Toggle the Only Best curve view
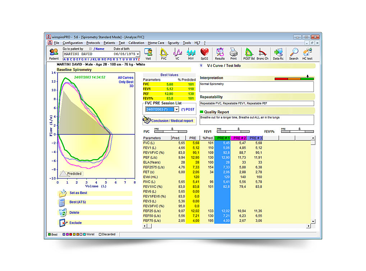This screenshot has width=366, height=271. [126, 82]
